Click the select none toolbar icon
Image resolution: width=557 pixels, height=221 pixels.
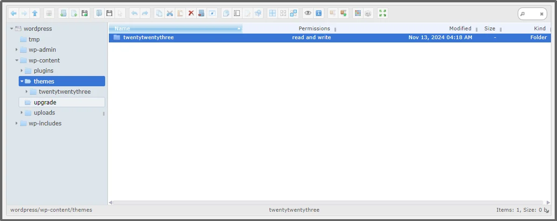click(x=283, y=14)
